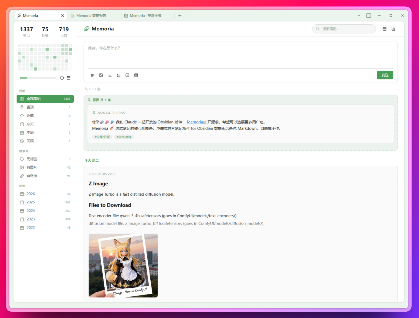This screenshot has width=419, height=318.
Task: Show notes from year 2026
Action: [x=45, y=194]
